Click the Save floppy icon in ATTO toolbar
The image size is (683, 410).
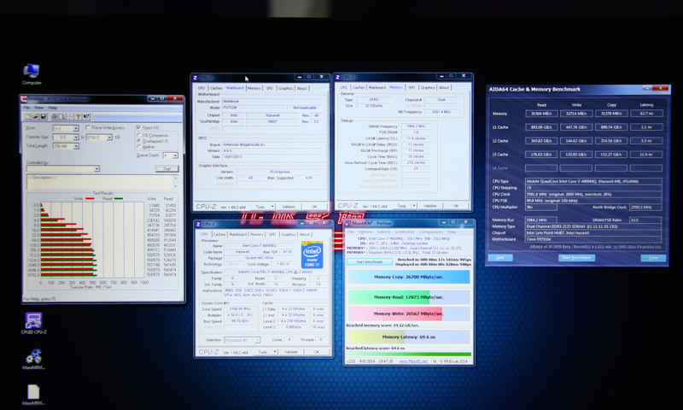[x=44, y=116]
